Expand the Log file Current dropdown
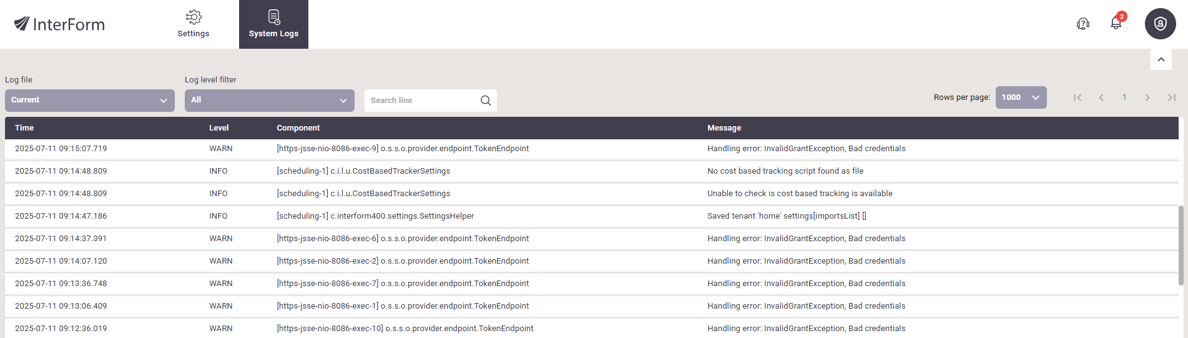The width and height of the screenshot is (1188, 338). (x=90, y=101)
